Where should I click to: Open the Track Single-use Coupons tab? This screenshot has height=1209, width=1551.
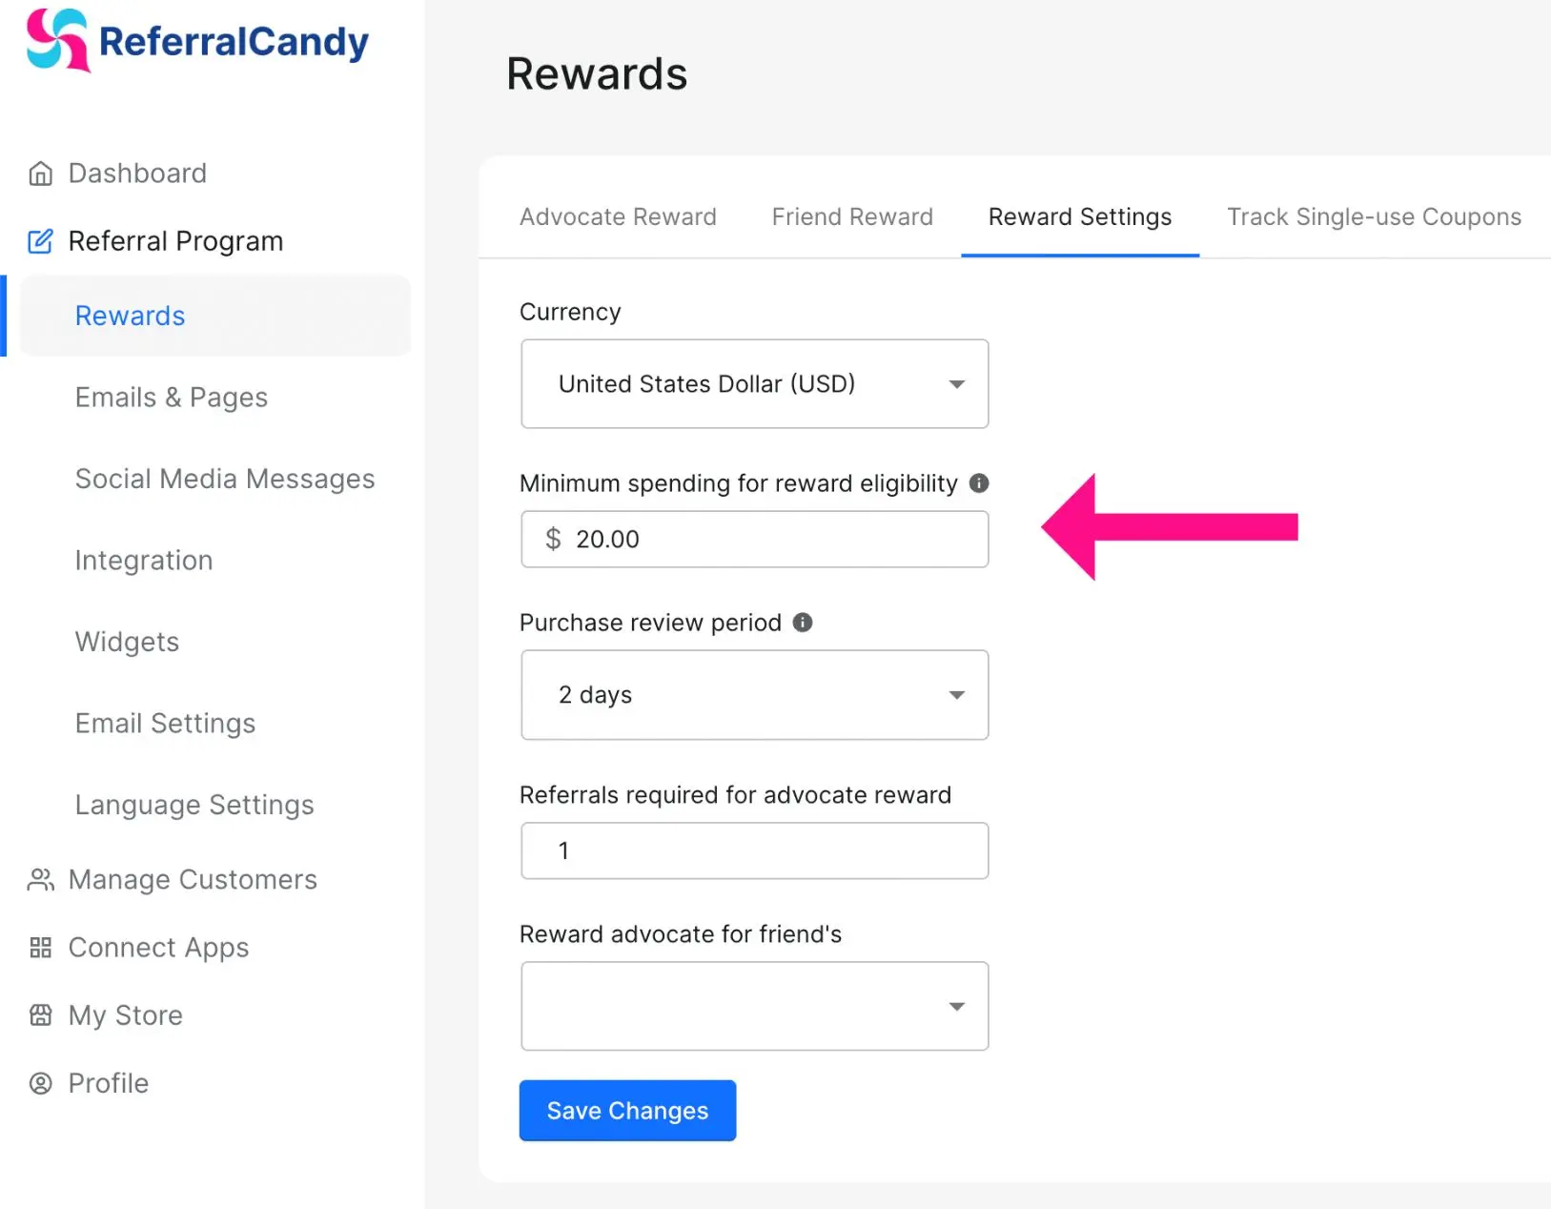pos(1374,217)
